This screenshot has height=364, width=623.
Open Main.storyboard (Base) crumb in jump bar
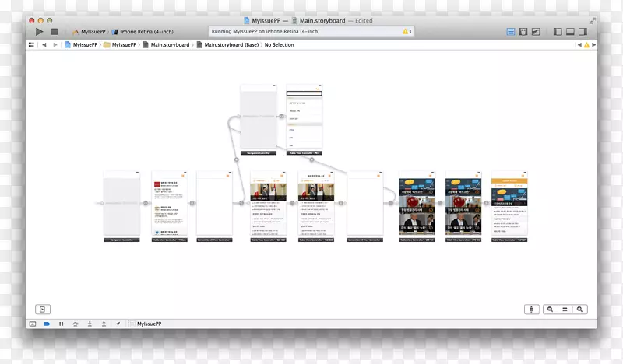(x=227, y=45)
